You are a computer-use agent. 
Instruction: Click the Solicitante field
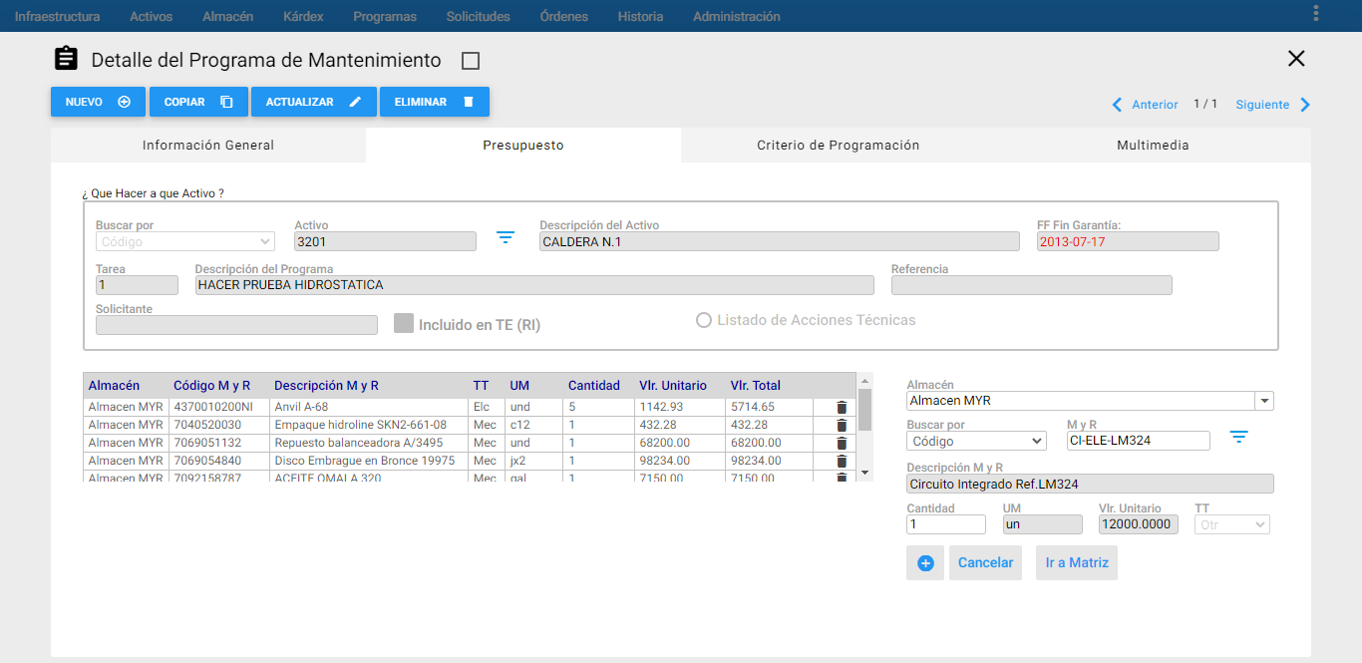(236, 325)
